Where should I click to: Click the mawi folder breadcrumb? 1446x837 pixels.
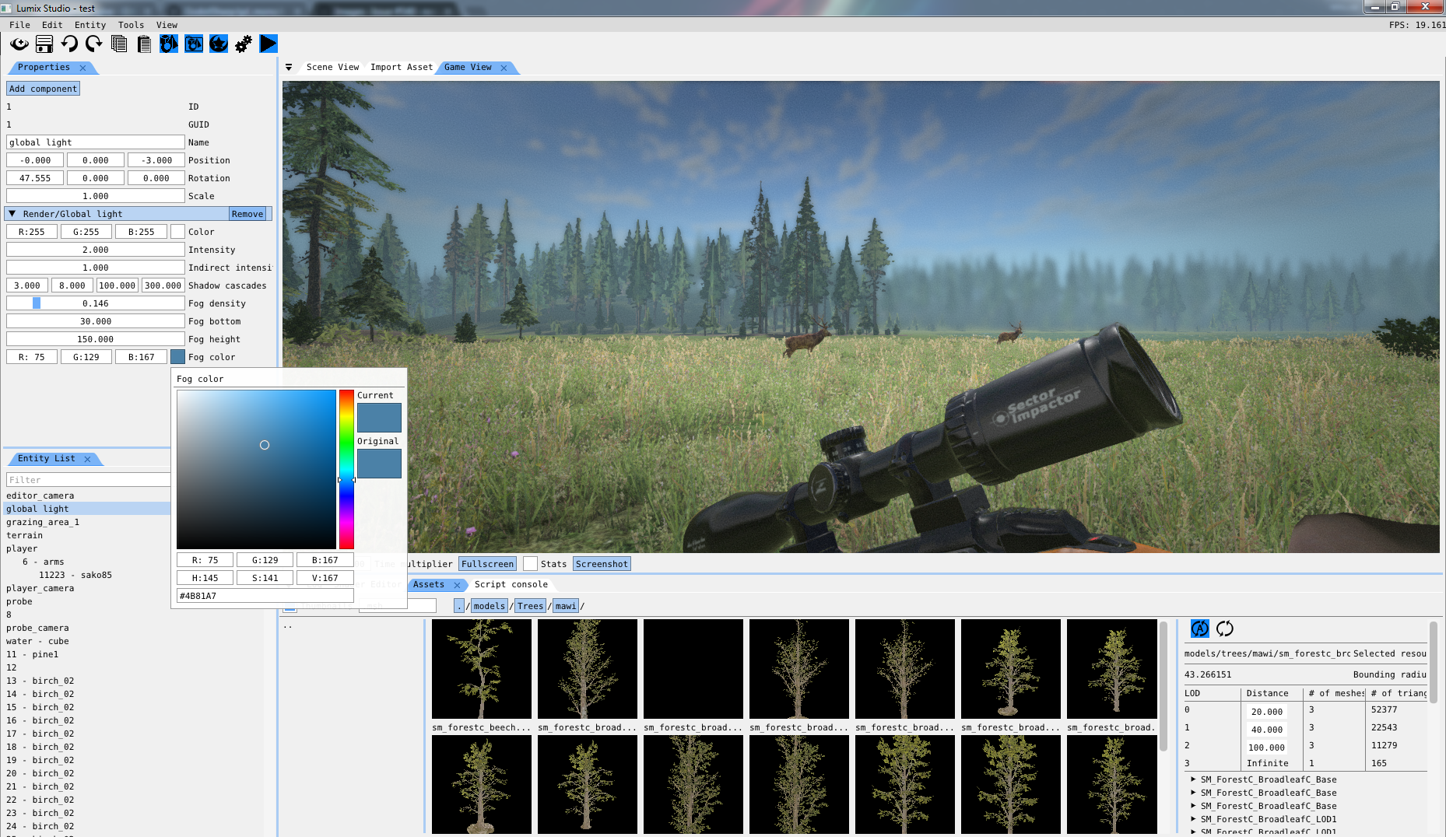click(x=566, y=606)
